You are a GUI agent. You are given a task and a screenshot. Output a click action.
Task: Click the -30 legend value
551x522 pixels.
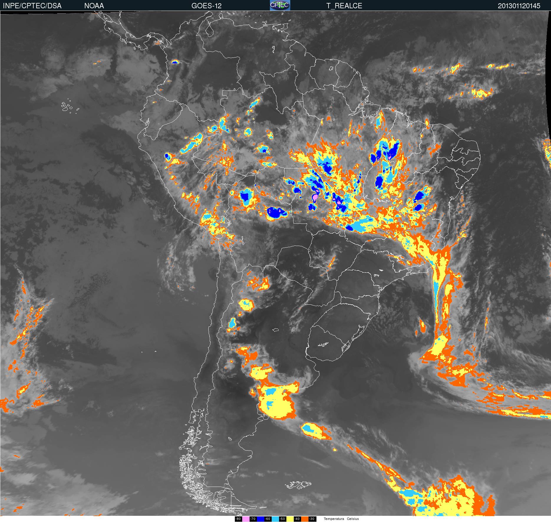click(312, 519)
